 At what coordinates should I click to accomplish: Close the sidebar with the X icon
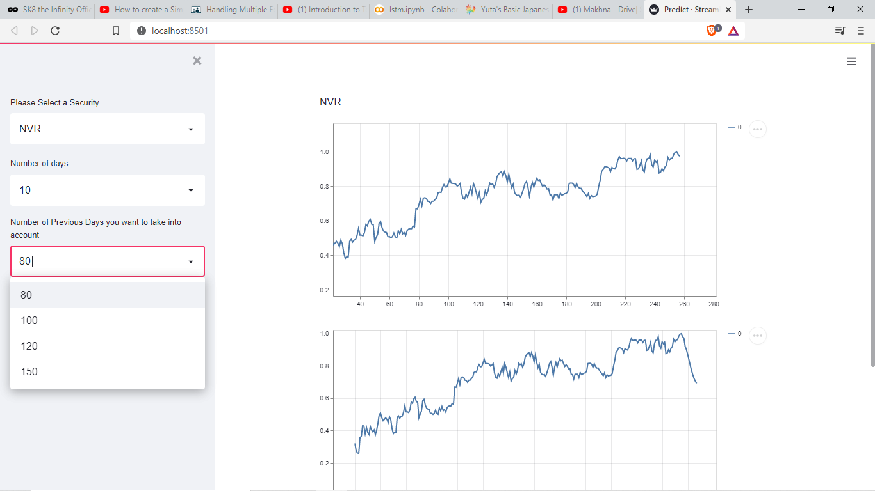point(197,61)
